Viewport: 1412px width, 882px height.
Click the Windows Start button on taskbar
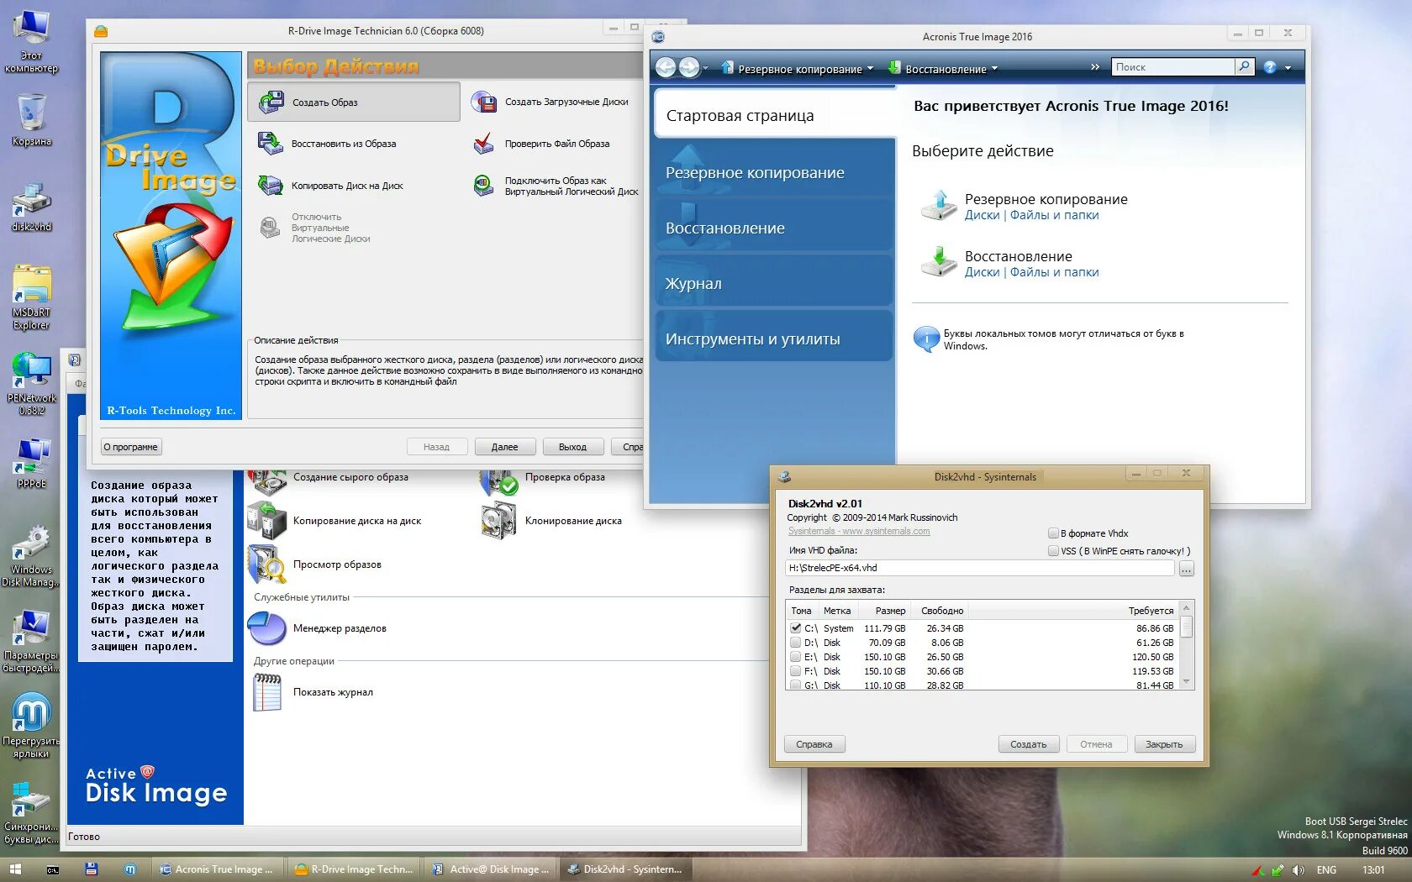click(x=14, y=869)
